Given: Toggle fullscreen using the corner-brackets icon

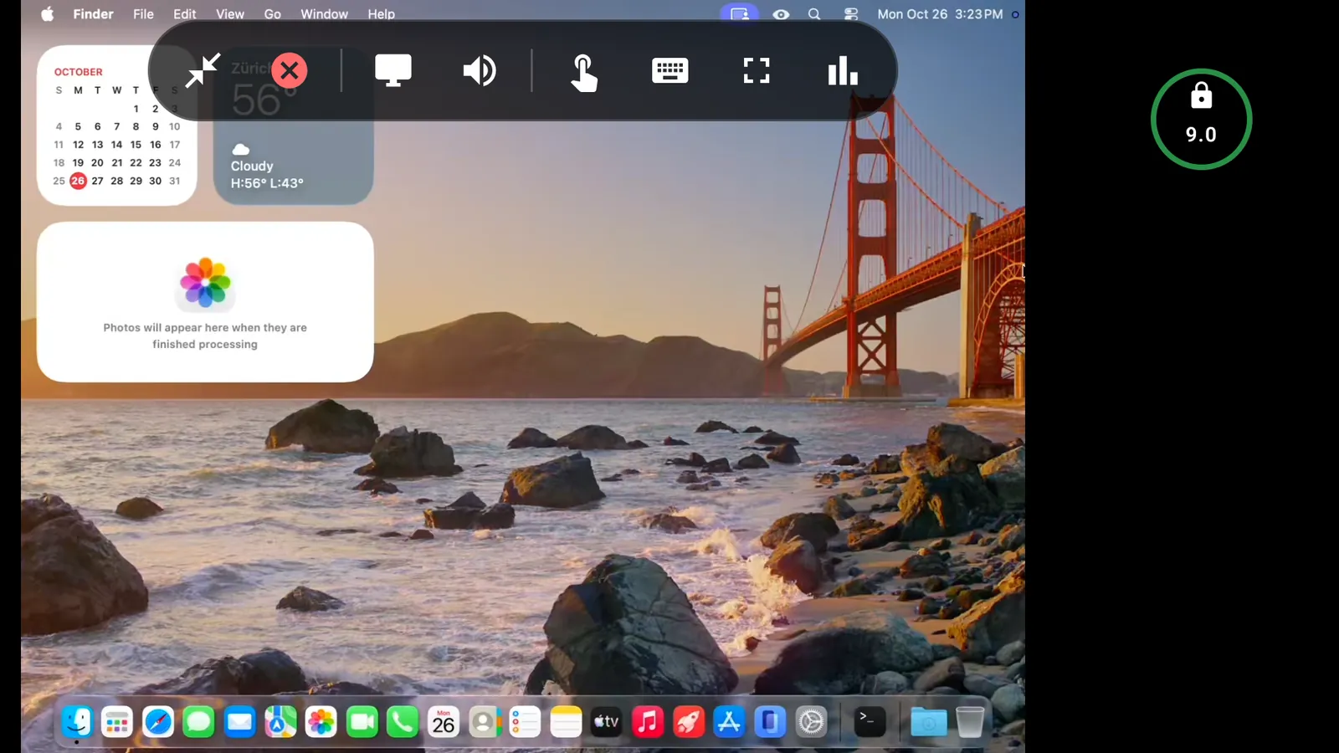Looking at the screenshot, I should (x=757, y=70).
